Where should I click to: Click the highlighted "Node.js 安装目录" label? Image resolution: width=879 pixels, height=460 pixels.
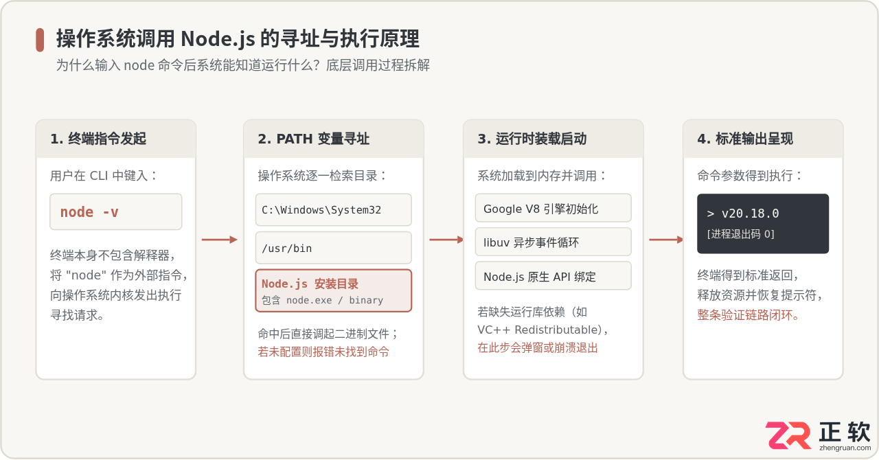coord(310,284)
